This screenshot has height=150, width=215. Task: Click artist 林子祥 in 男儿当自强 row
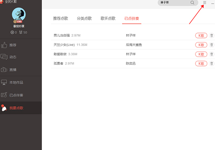(x=131, y=35)
